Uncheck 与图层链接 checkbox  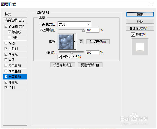coord(59,57)
